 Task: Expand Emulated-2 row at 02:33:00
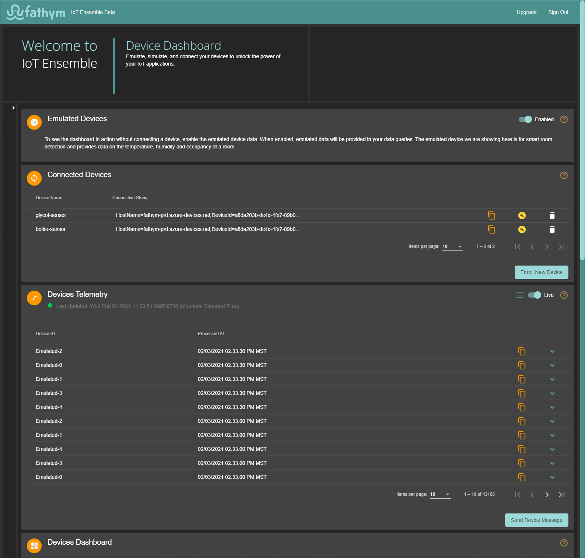pos(552,421)
